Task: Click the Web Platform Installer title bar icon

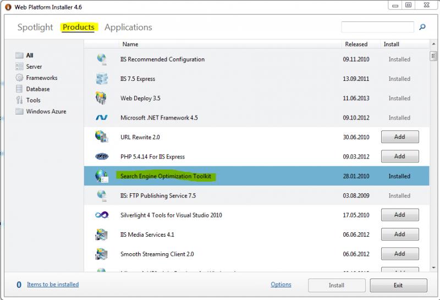Action: [x=8, y=7]
